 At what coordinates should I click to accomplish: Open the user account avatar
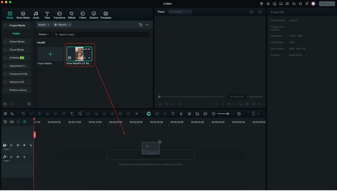point(313,4)
